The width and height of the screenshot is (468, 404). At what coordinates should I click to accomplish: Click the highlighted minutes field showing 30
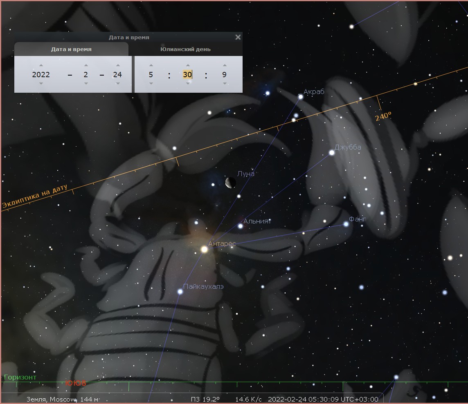point(187,74)
